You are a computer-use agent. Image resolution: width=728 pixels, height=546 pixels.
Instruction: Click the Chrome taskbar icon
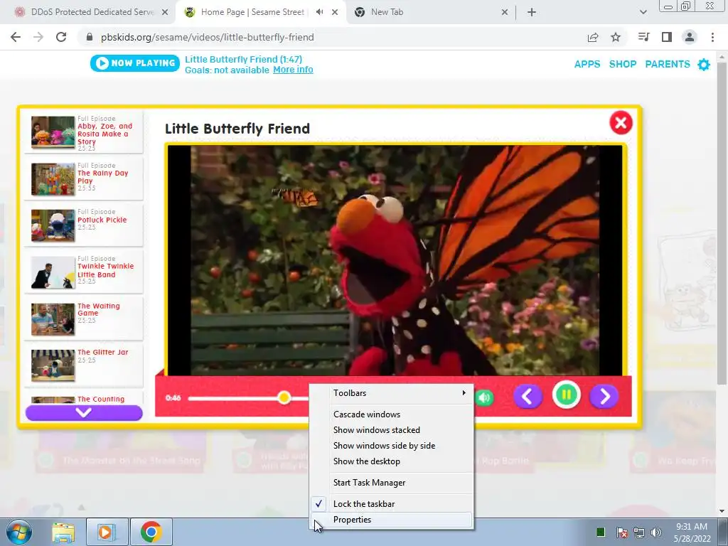[x=151, y=532]
